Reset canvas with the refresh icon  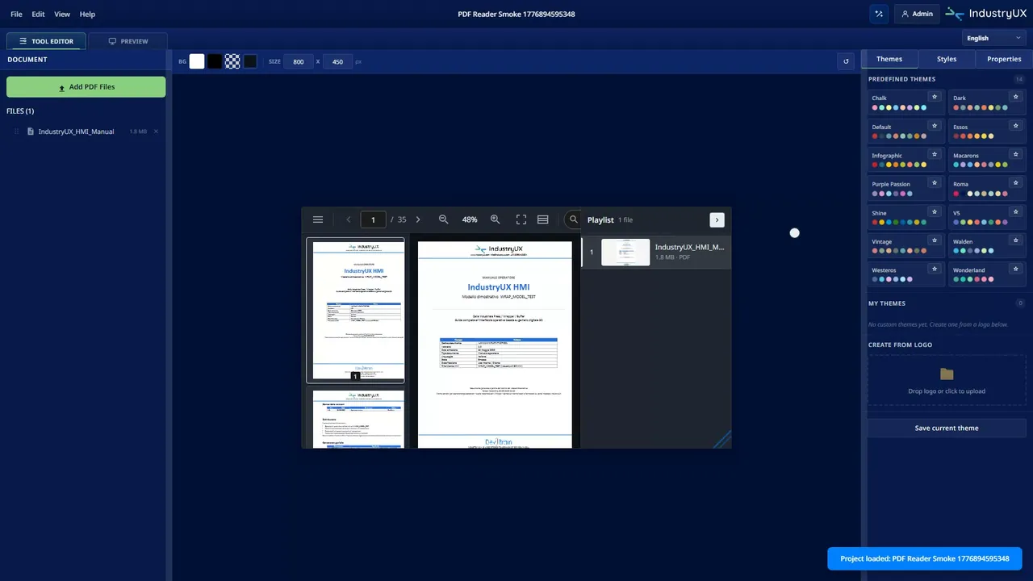pos(846,61)
